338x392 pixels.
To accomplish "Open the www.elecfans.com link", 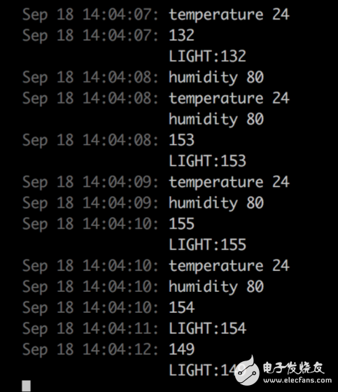I will (x=297, y=381).
